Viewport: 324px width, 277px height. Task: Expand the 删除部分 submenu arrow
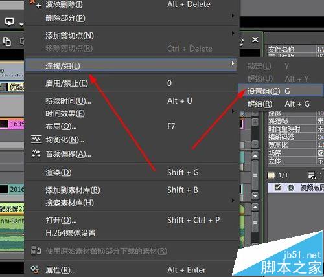click(233, 16)
